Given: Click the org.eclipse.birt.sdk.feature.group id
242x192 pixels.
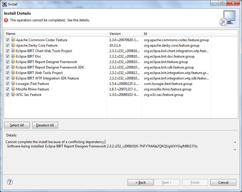Looking at the screenshot, I should 169,67.
